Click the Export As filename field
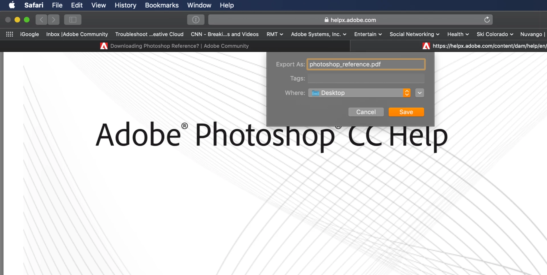The image size is (547, 275). coord(366,64)
